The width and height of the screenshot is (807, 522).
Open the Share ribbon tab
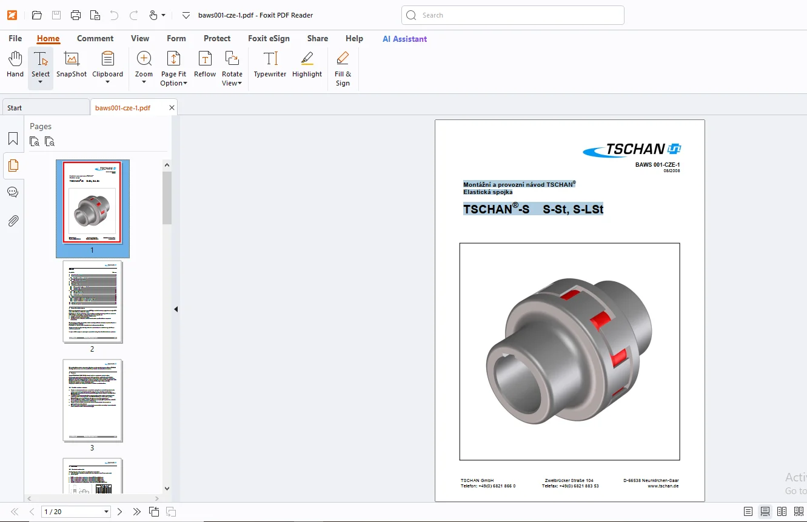(x=318, y=38)
